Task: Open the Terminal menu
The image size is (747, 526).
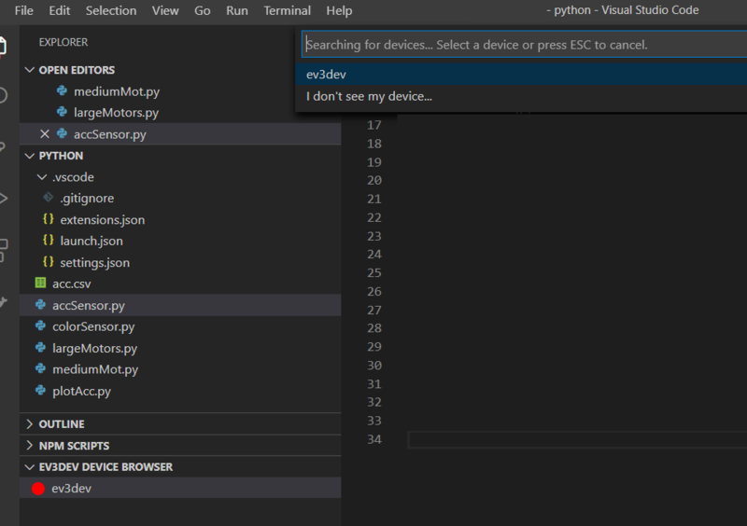Action: (x=287, y=10)
